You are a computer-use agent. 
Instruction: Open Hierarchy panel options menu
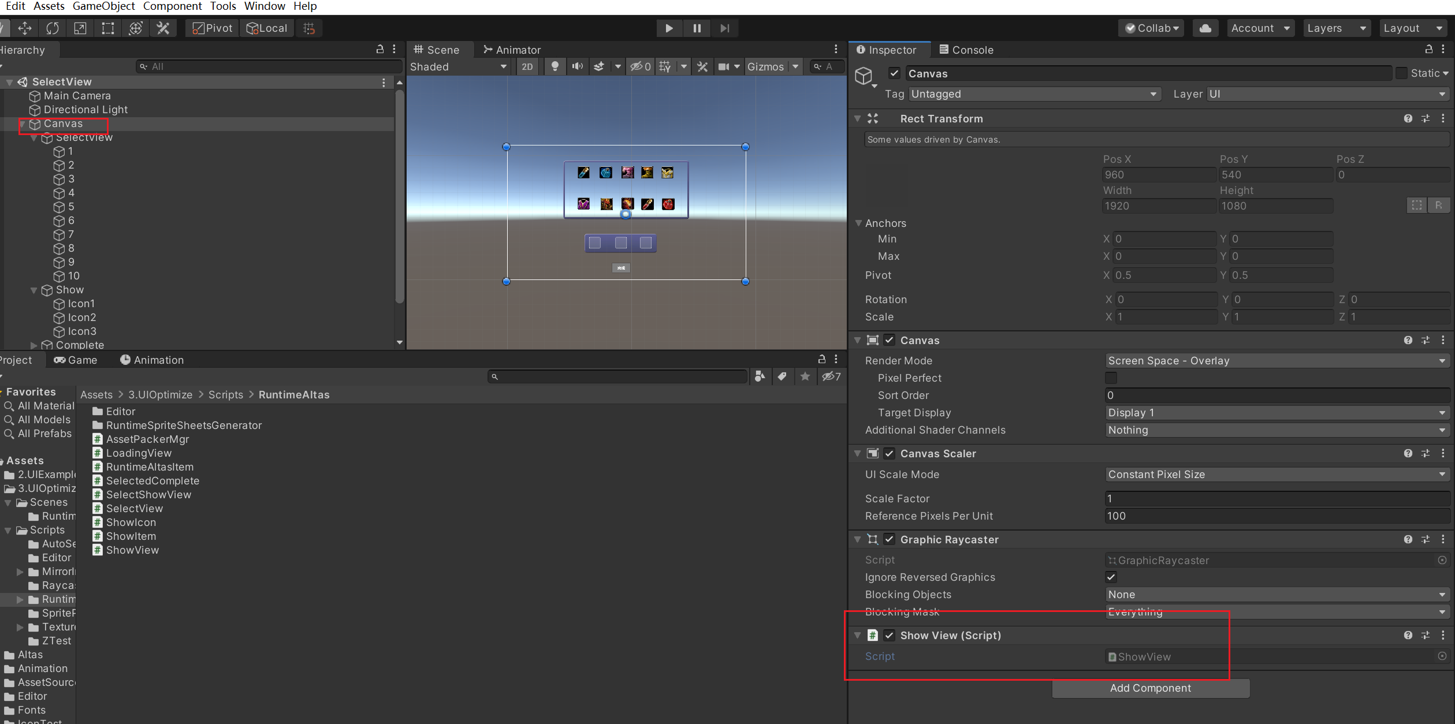point(395,49)
